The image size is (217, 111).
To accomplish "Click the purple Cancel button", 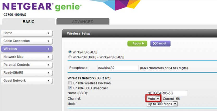I will (x=160, y=44).
